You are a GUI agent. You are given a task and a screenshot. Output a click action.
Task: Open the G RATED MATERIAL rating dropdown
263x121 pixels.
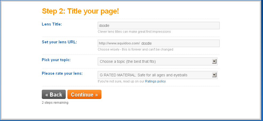pos(154,75)
